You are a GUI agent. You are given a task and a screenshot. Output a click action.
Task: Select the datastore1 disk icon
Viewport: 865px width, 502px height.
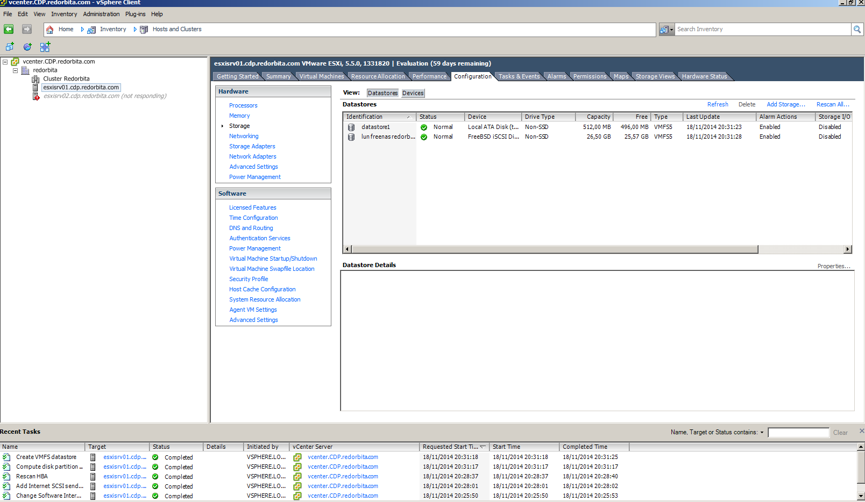click(x=351, y=127)
